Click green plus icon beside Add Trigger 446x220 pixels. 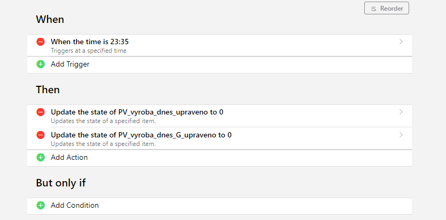41,64
